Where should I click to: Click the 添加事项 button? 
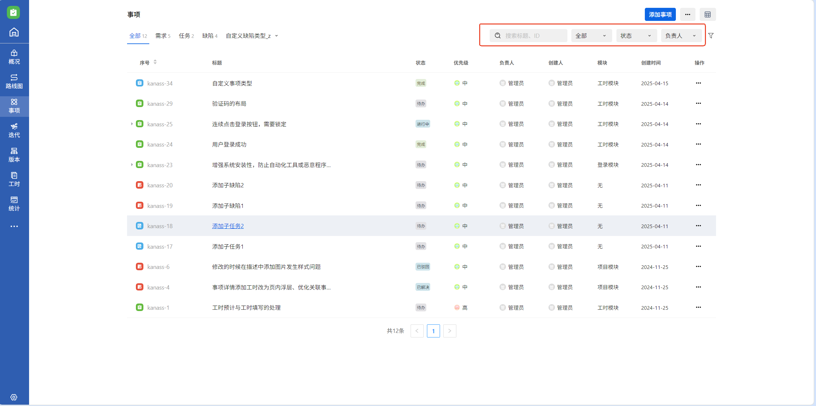pos(660,14)
